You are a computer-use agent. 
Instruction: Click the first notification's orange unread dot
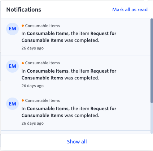click(x=23, y=26)
